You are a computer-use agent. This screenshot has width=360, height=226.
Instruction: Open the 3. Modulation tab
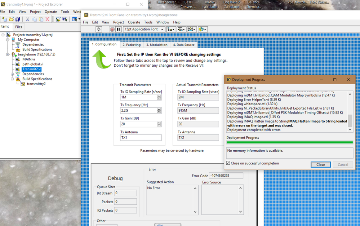coord(157,45)
